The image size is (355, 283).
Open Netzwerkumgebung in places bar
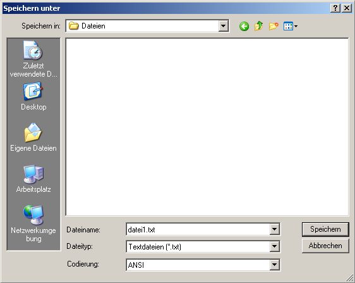pyautogui.click(x=33, y=223)
